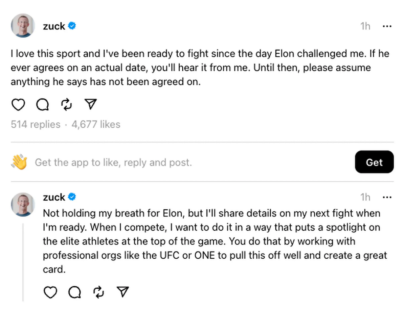The image size is (406, 311).
Task: Open reply on first post
Action: coord(42,105)
